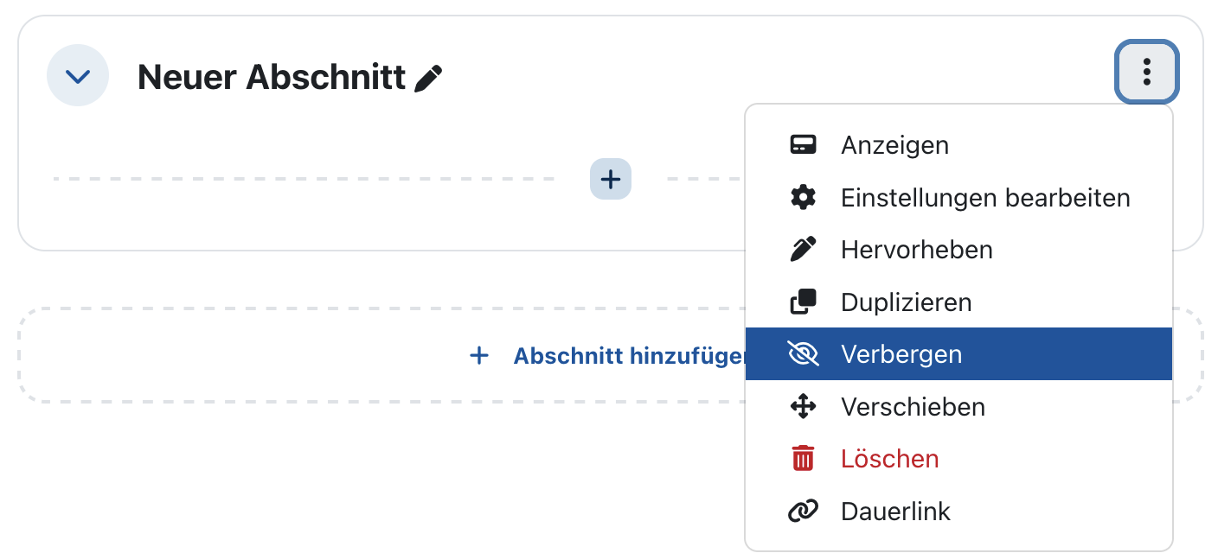This screenshot has height=553, width=1218.
Task: Select the gear icon for Einstellungen bearbeiten
Action: (804, 197)
